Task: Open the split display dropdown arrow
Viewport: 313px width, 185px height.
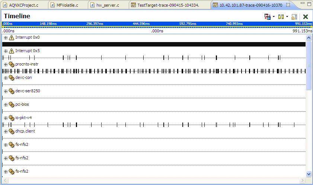Action: pyautogui.click(x=287, y=17)
